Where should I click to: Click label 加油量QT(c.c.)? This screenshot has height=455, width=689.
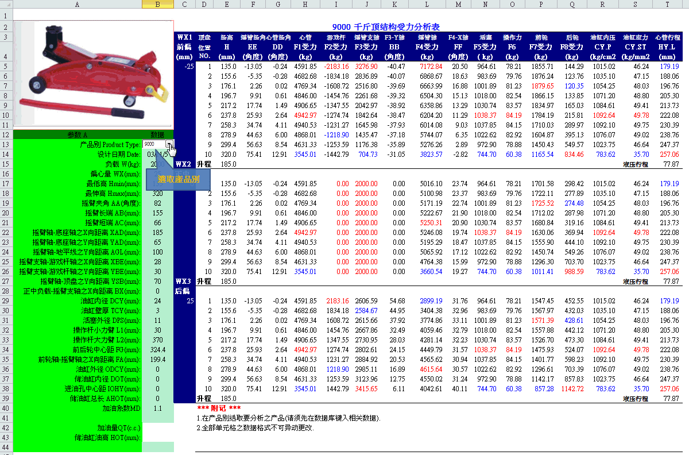(x=119, y=427)
